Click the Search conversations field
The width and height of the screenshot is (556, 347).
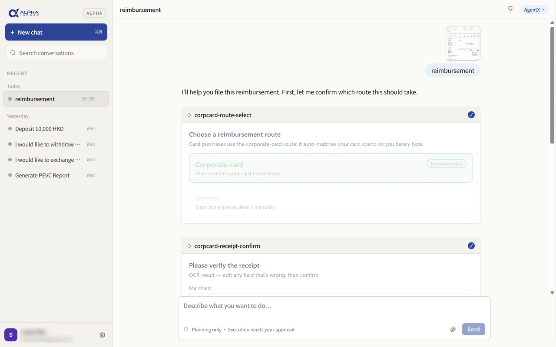click(56, 53)
